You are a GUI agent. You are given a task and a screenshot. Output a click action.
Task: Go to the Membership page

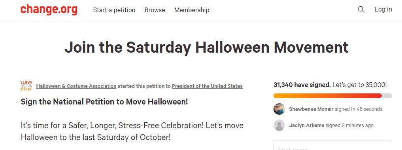coord(192,10)
